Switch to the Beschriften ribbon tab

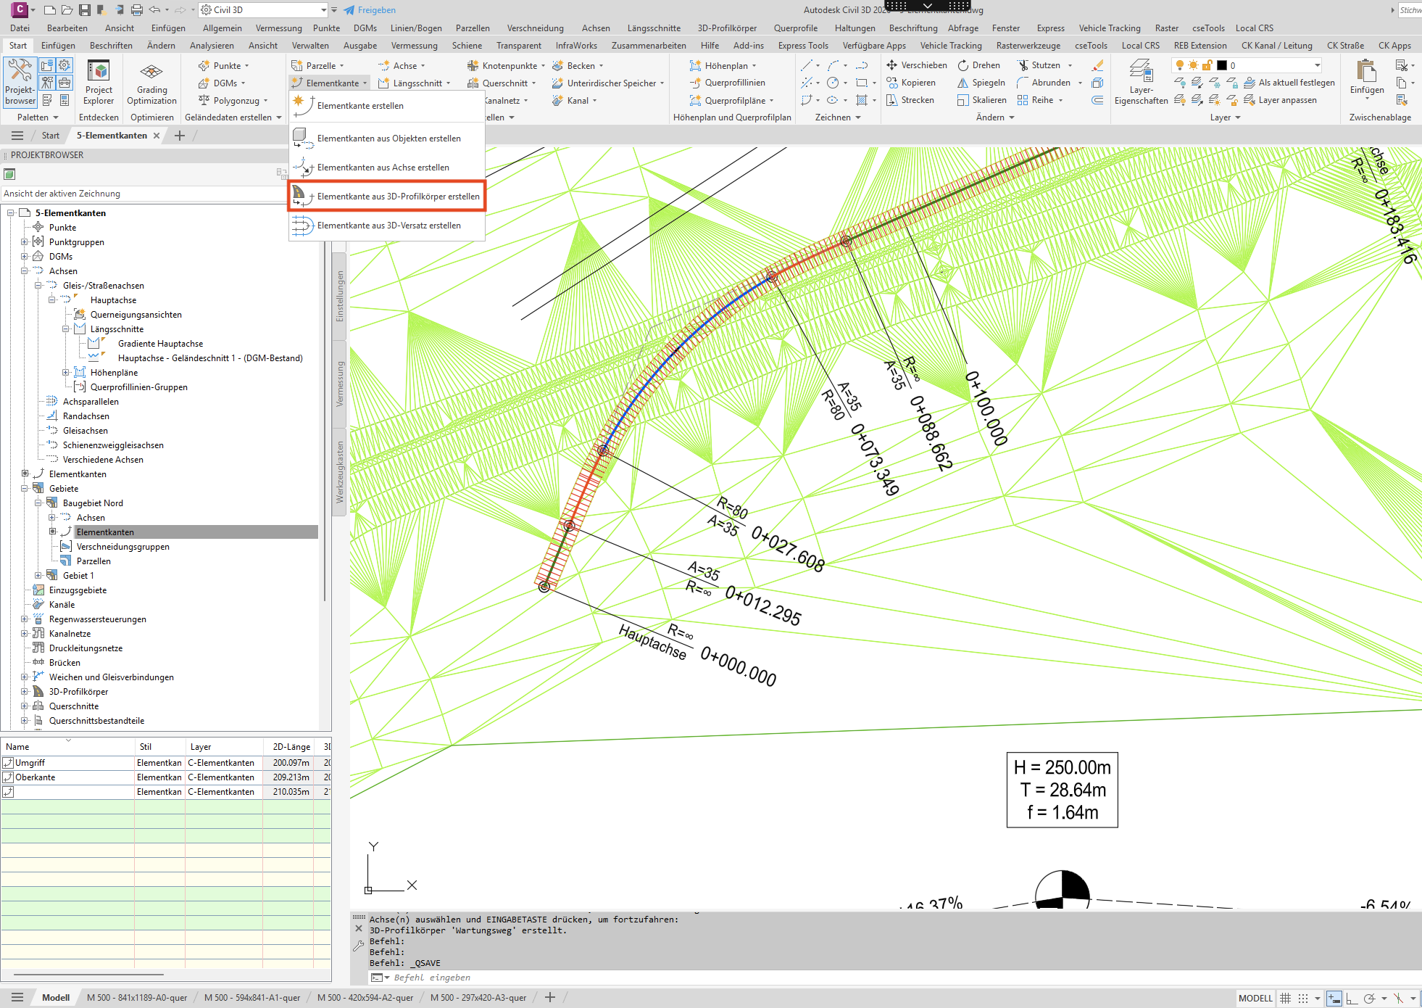[111, 46]
